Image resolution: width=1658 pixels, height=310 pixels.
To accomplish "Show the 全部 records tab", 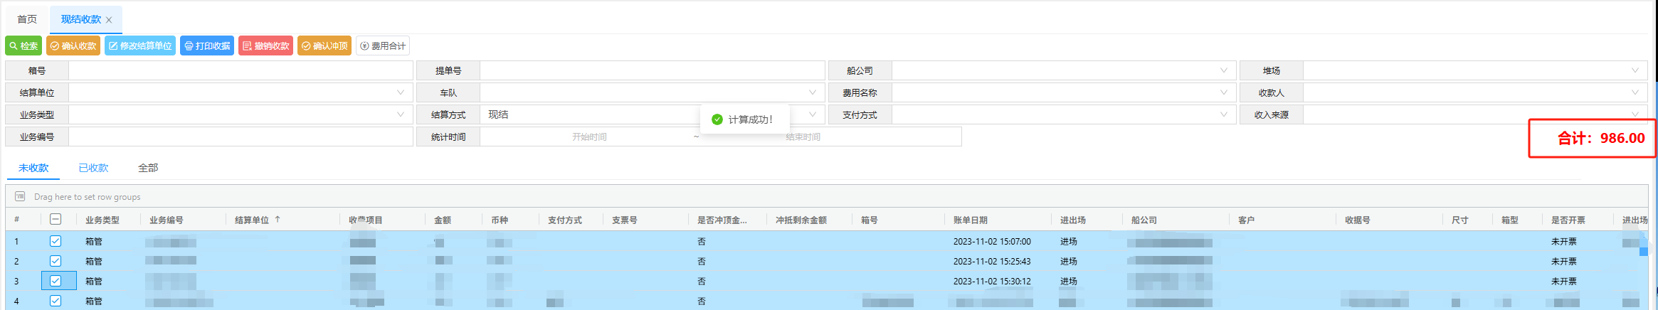I will point(148,168).
